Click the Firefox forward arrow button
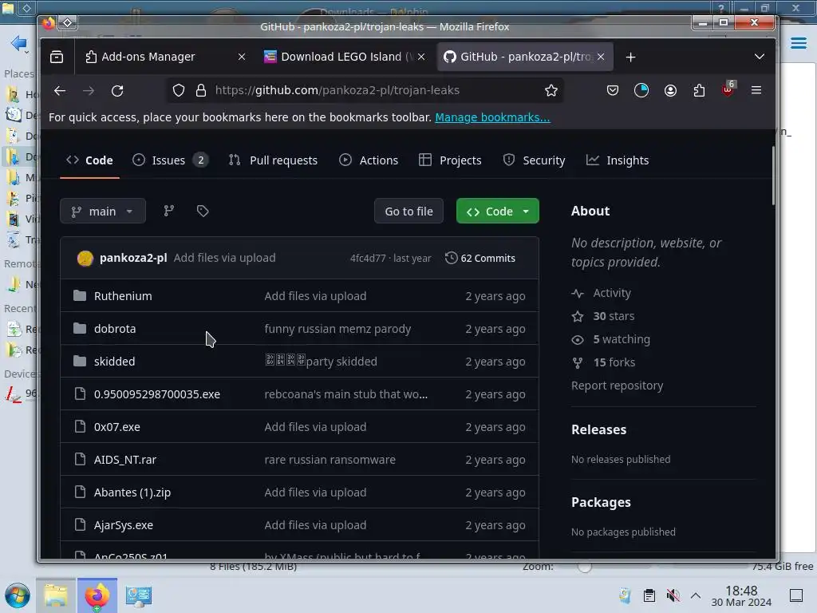Viewport: 817px width, 613px height. (x=89, y=91)
